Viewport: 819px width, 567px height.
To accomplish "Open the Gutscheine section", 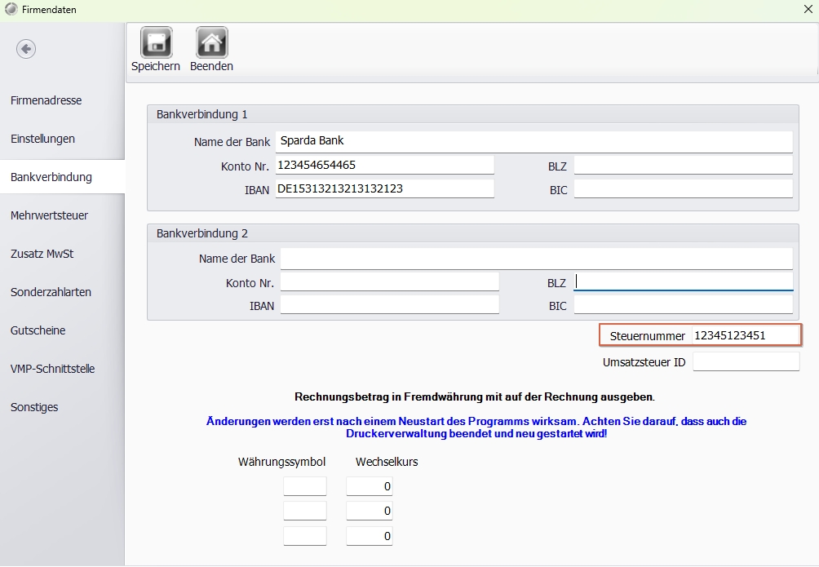I will tap(38, 330).
